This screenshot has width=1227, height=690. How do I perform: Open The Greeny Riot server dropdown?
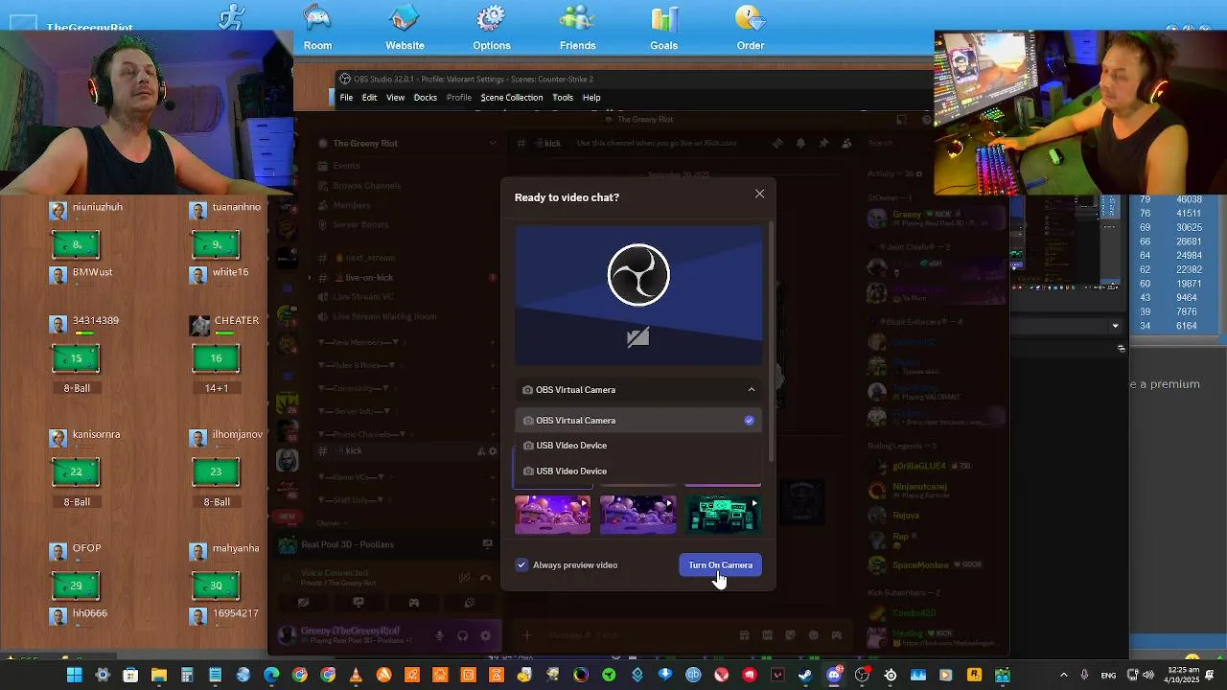(x=493, y=144)
